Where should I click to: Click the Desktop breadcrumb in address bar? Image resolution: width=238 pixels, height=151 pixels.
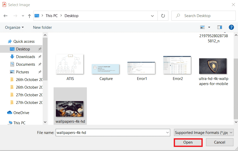71,16
